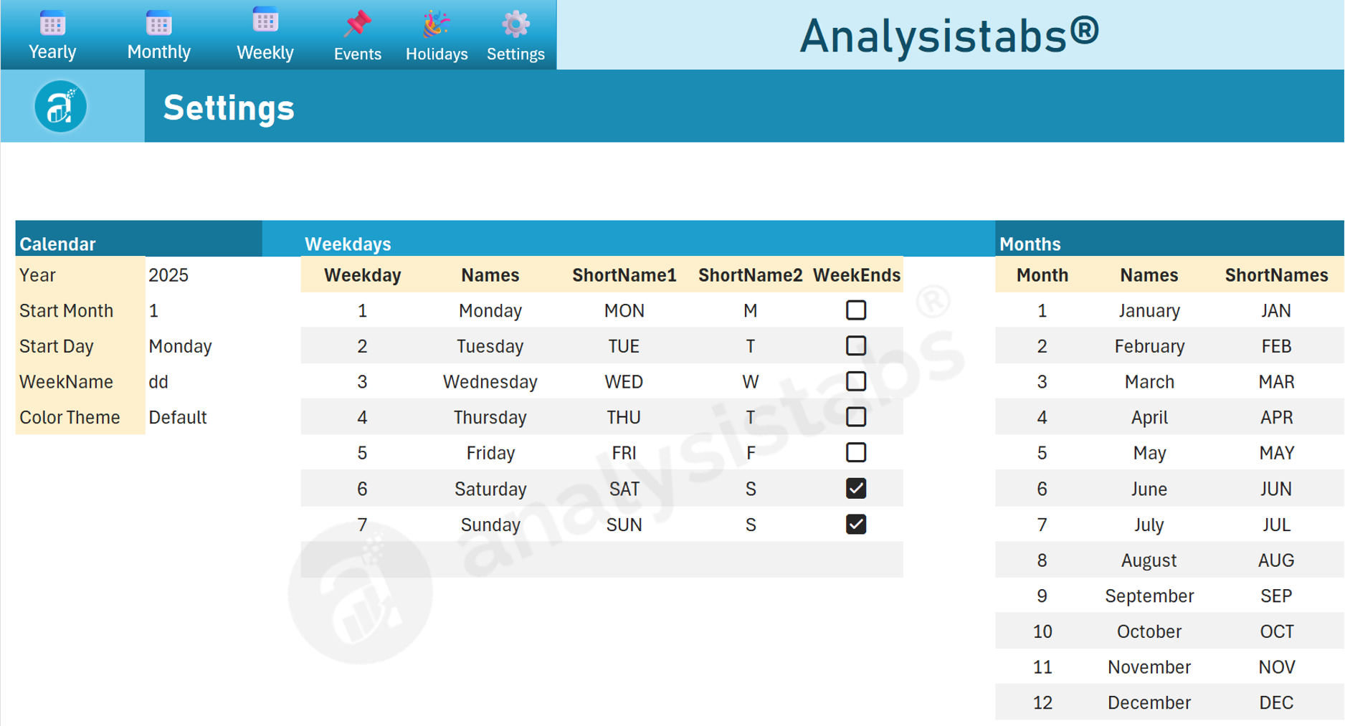Open the Settings gear icon

click(515, 24)
